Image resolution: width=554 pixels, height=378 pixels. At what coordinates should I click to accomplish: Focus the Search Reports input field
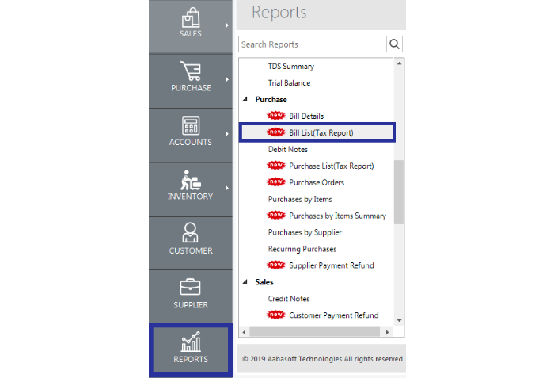313,44
